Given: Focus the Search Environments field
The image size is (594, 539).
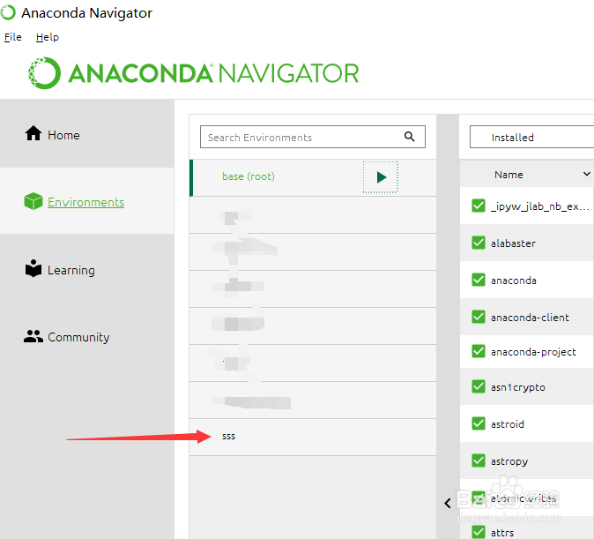Looking at the screenshot, I should (313, 137).
